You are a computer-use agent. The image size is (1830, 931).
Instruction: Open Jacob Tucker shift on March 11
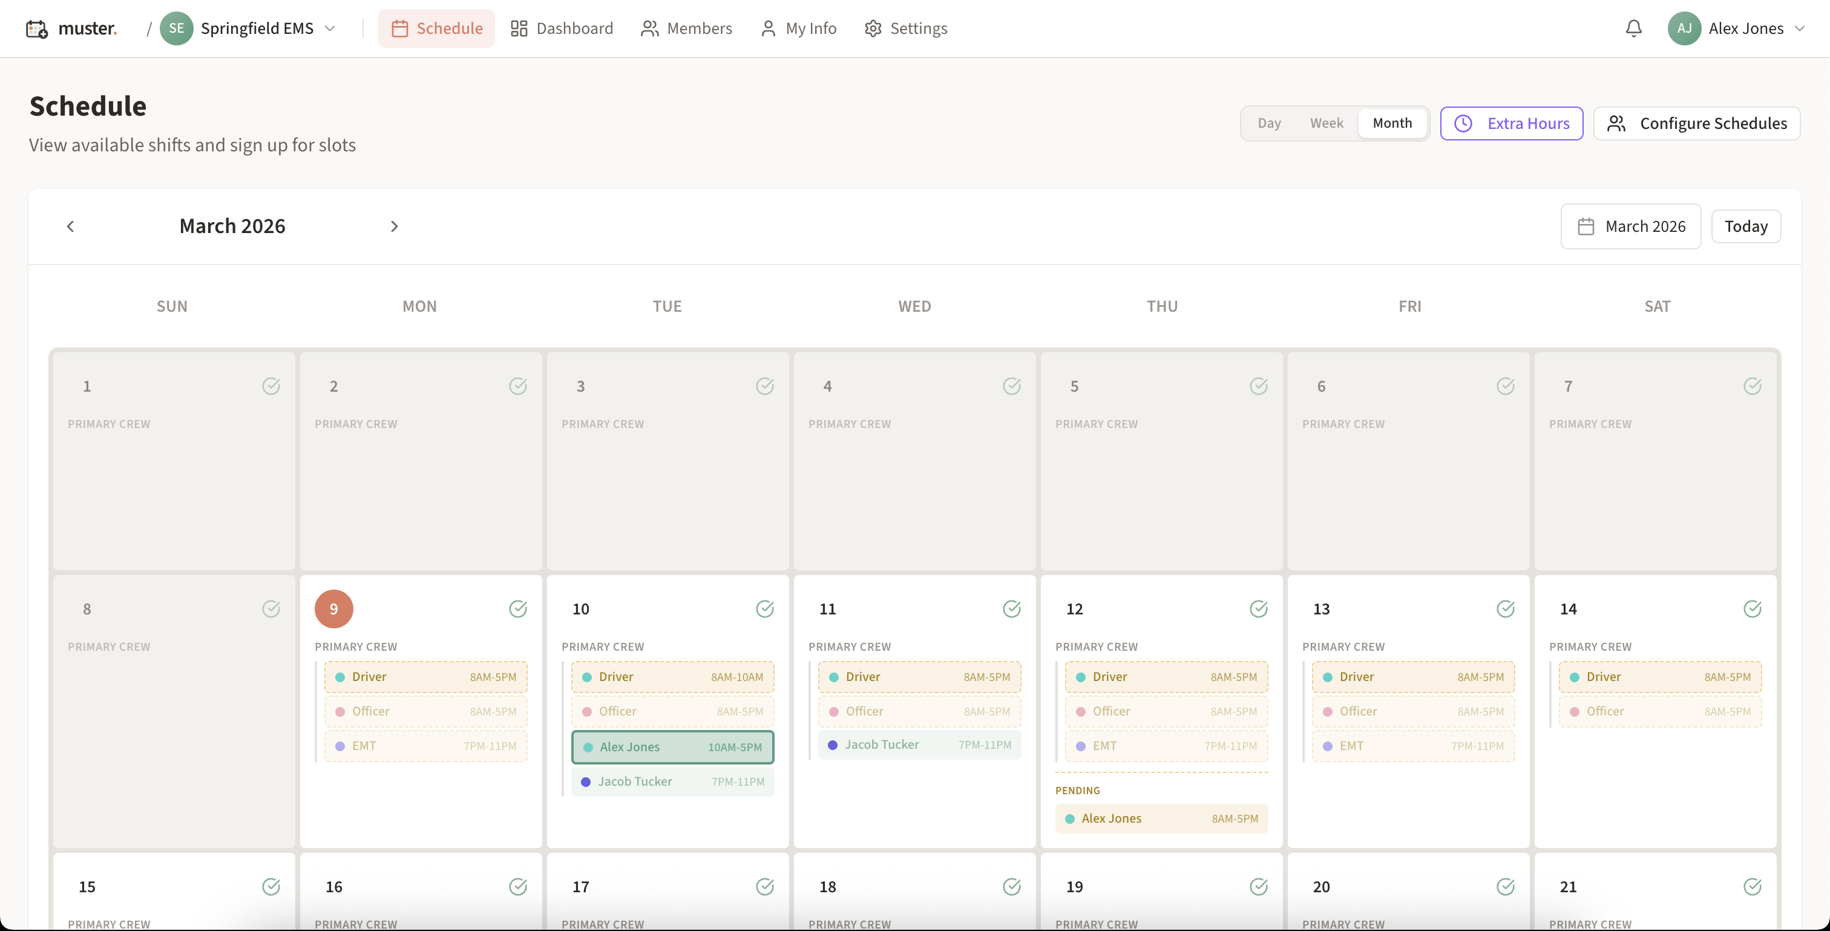pyautogui.click(x=919, y=744)
